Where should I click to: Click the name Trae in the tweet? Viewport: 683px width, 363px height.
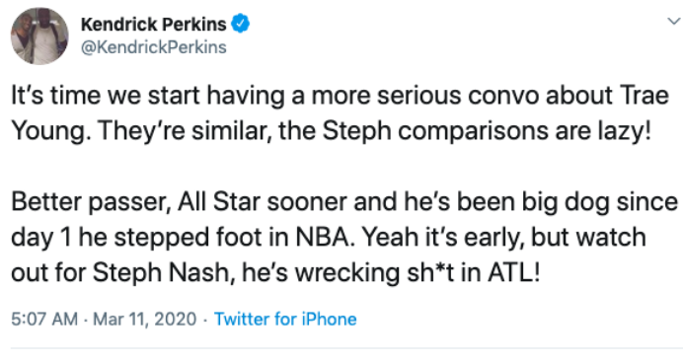645,96
